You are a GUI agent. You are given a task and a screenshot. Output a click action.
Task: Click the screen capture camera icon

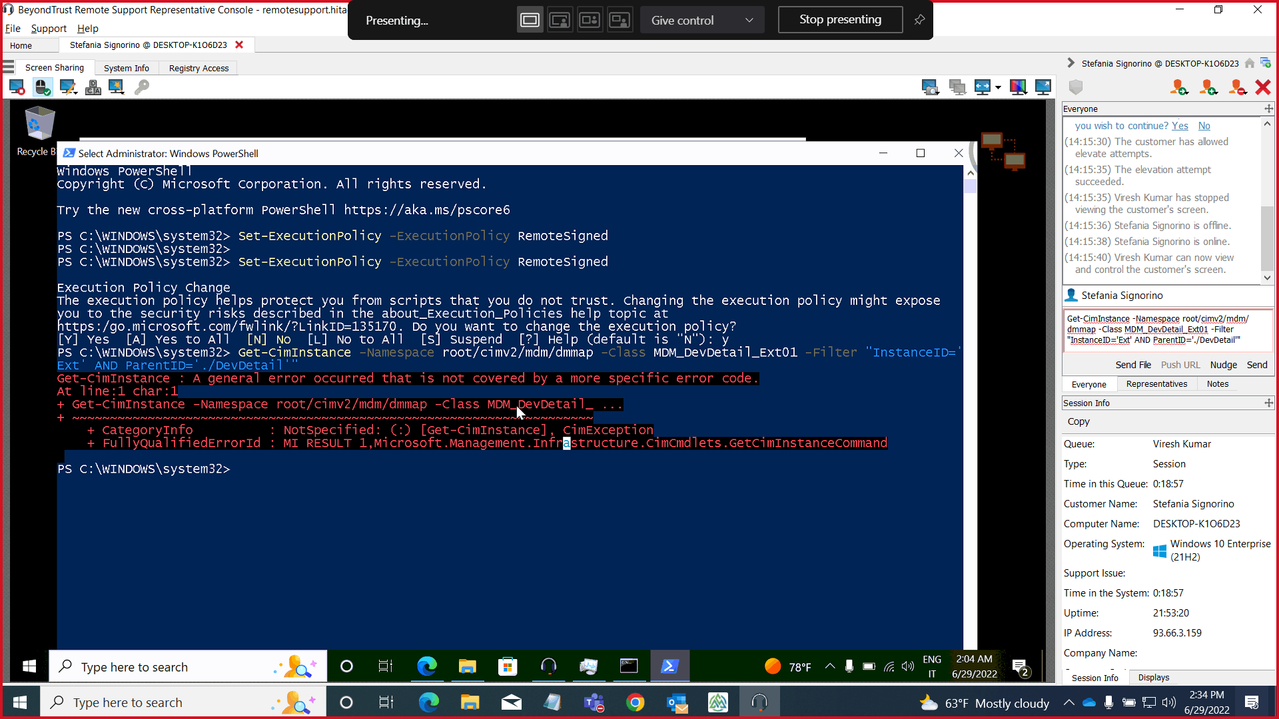(x=929, y=87)
